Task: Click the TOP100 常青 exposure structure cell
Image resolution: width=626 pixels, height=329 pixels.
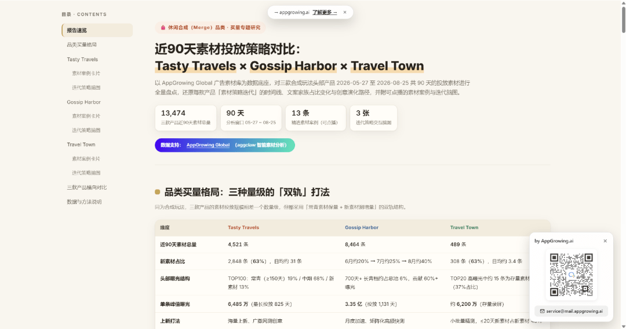Action: coord(281,283)
